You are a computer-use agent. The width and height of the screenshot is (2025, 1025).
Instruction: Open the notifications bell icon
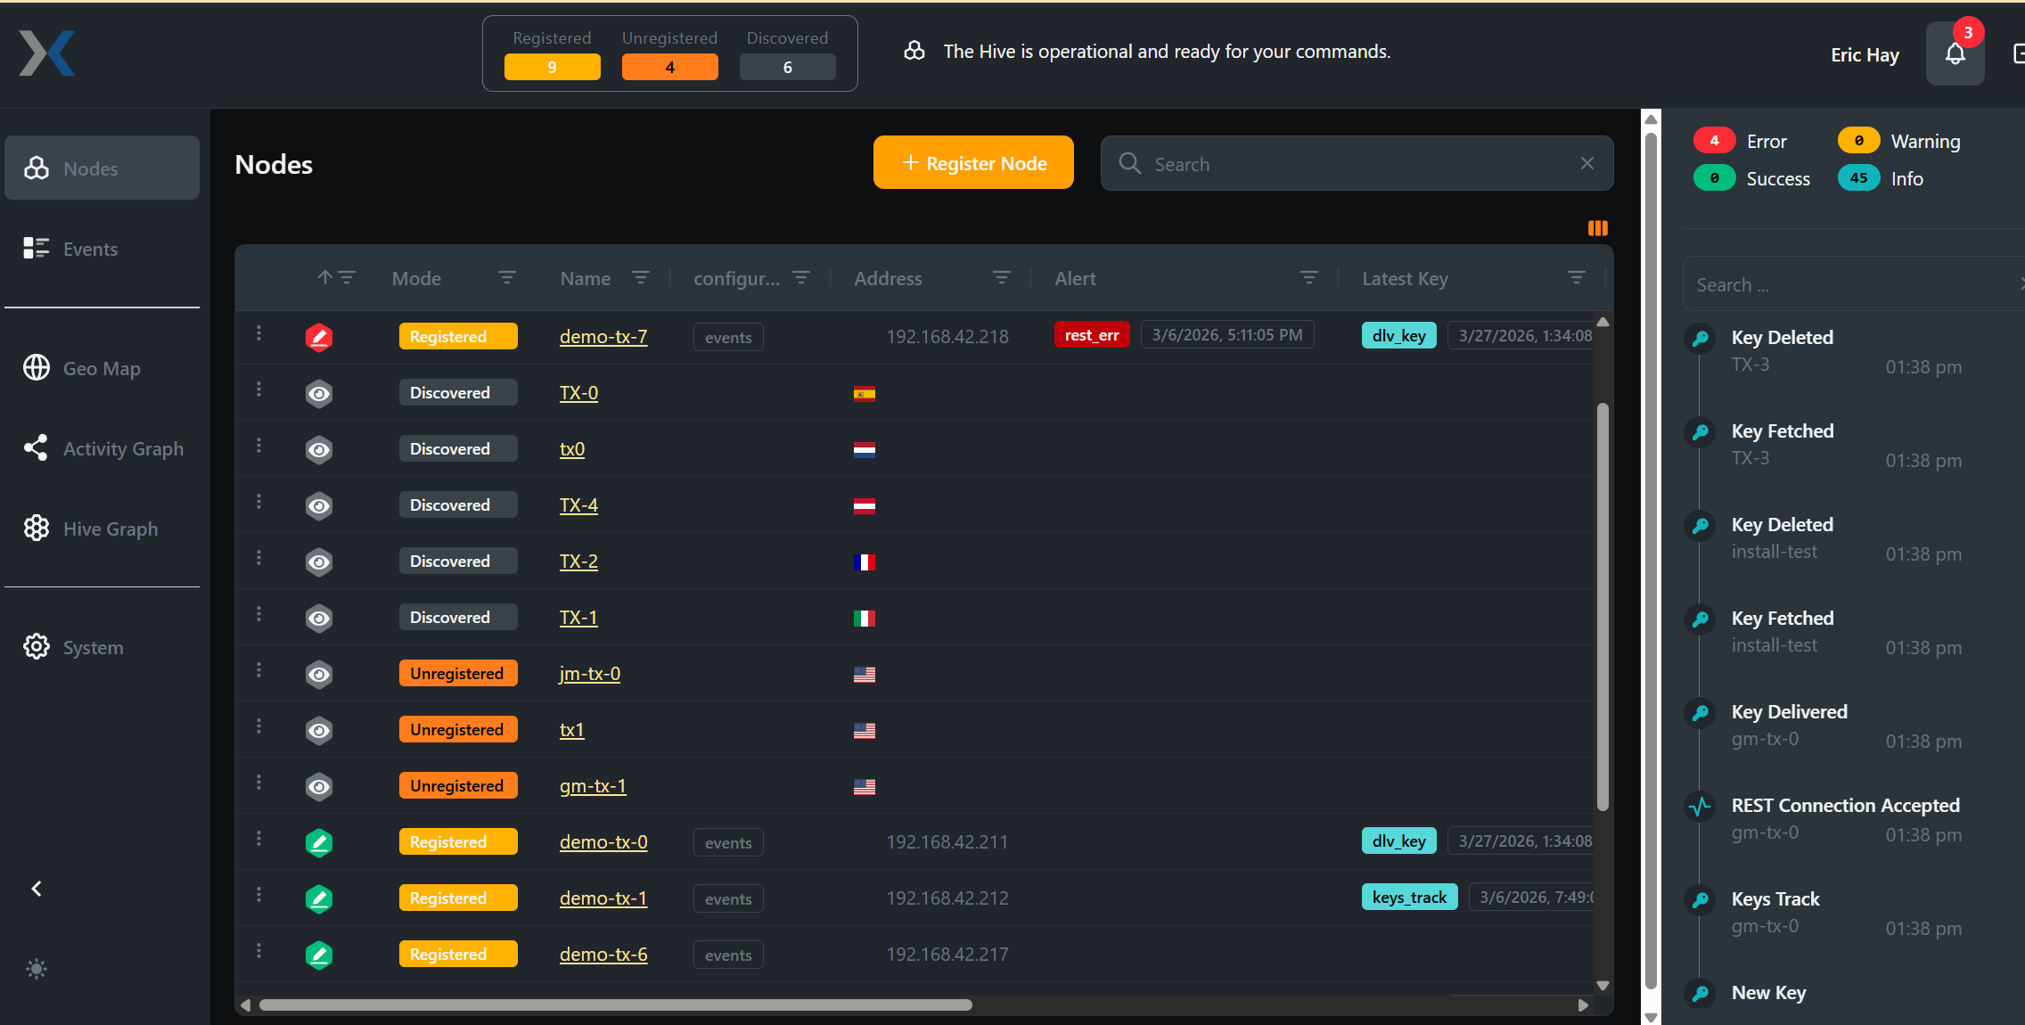[1955, 54]
